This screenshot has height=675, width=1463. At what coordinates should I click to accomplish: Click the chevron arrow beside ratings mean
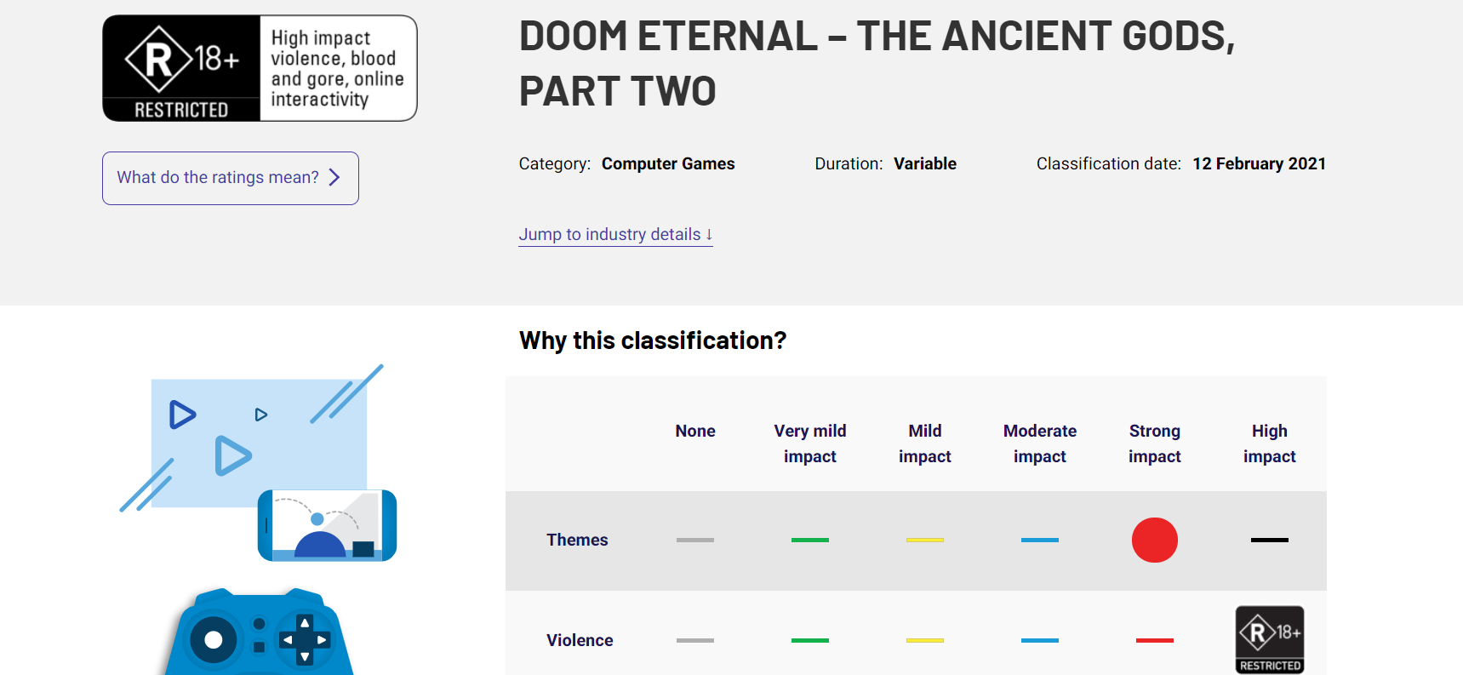334,177
